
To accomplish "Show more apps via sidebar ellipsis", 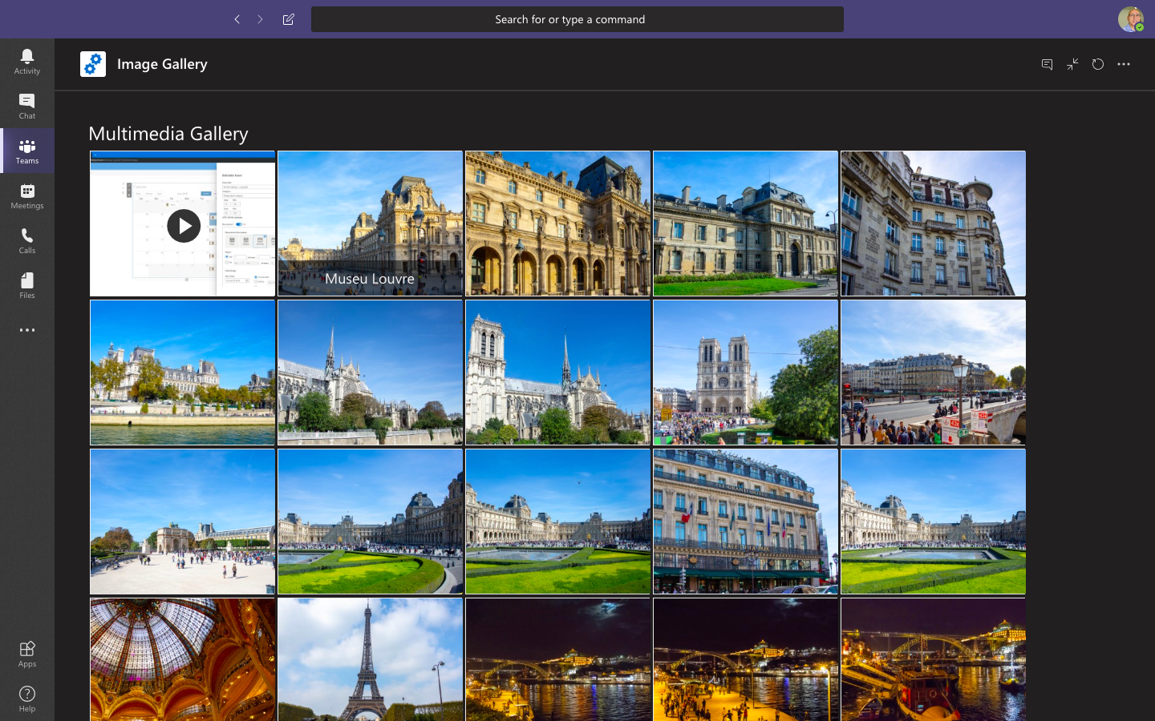I will (27, 330).
